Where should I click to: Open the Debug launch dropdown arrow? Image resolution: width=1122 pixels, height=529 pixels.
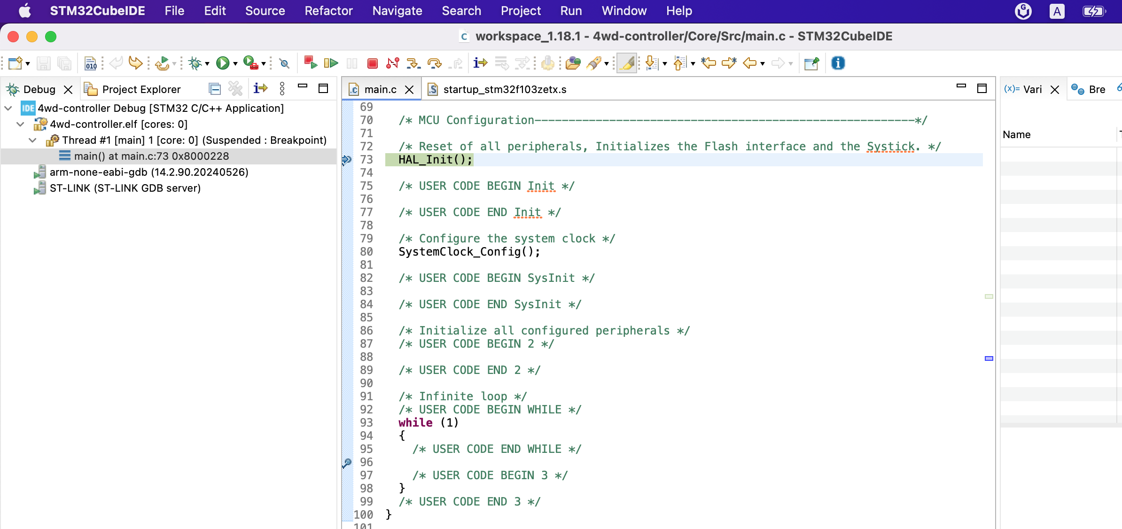click(x=207, y=63)
